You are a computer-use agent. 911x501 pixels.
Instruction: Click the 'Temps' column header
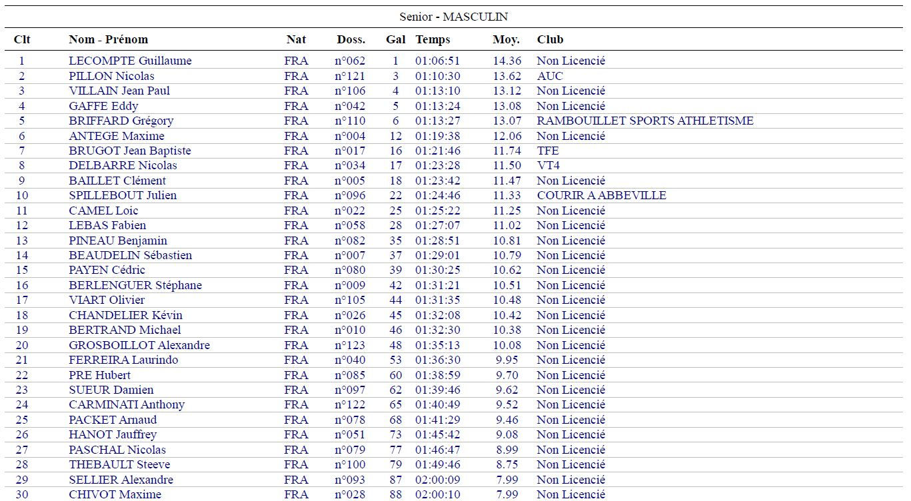433,39
